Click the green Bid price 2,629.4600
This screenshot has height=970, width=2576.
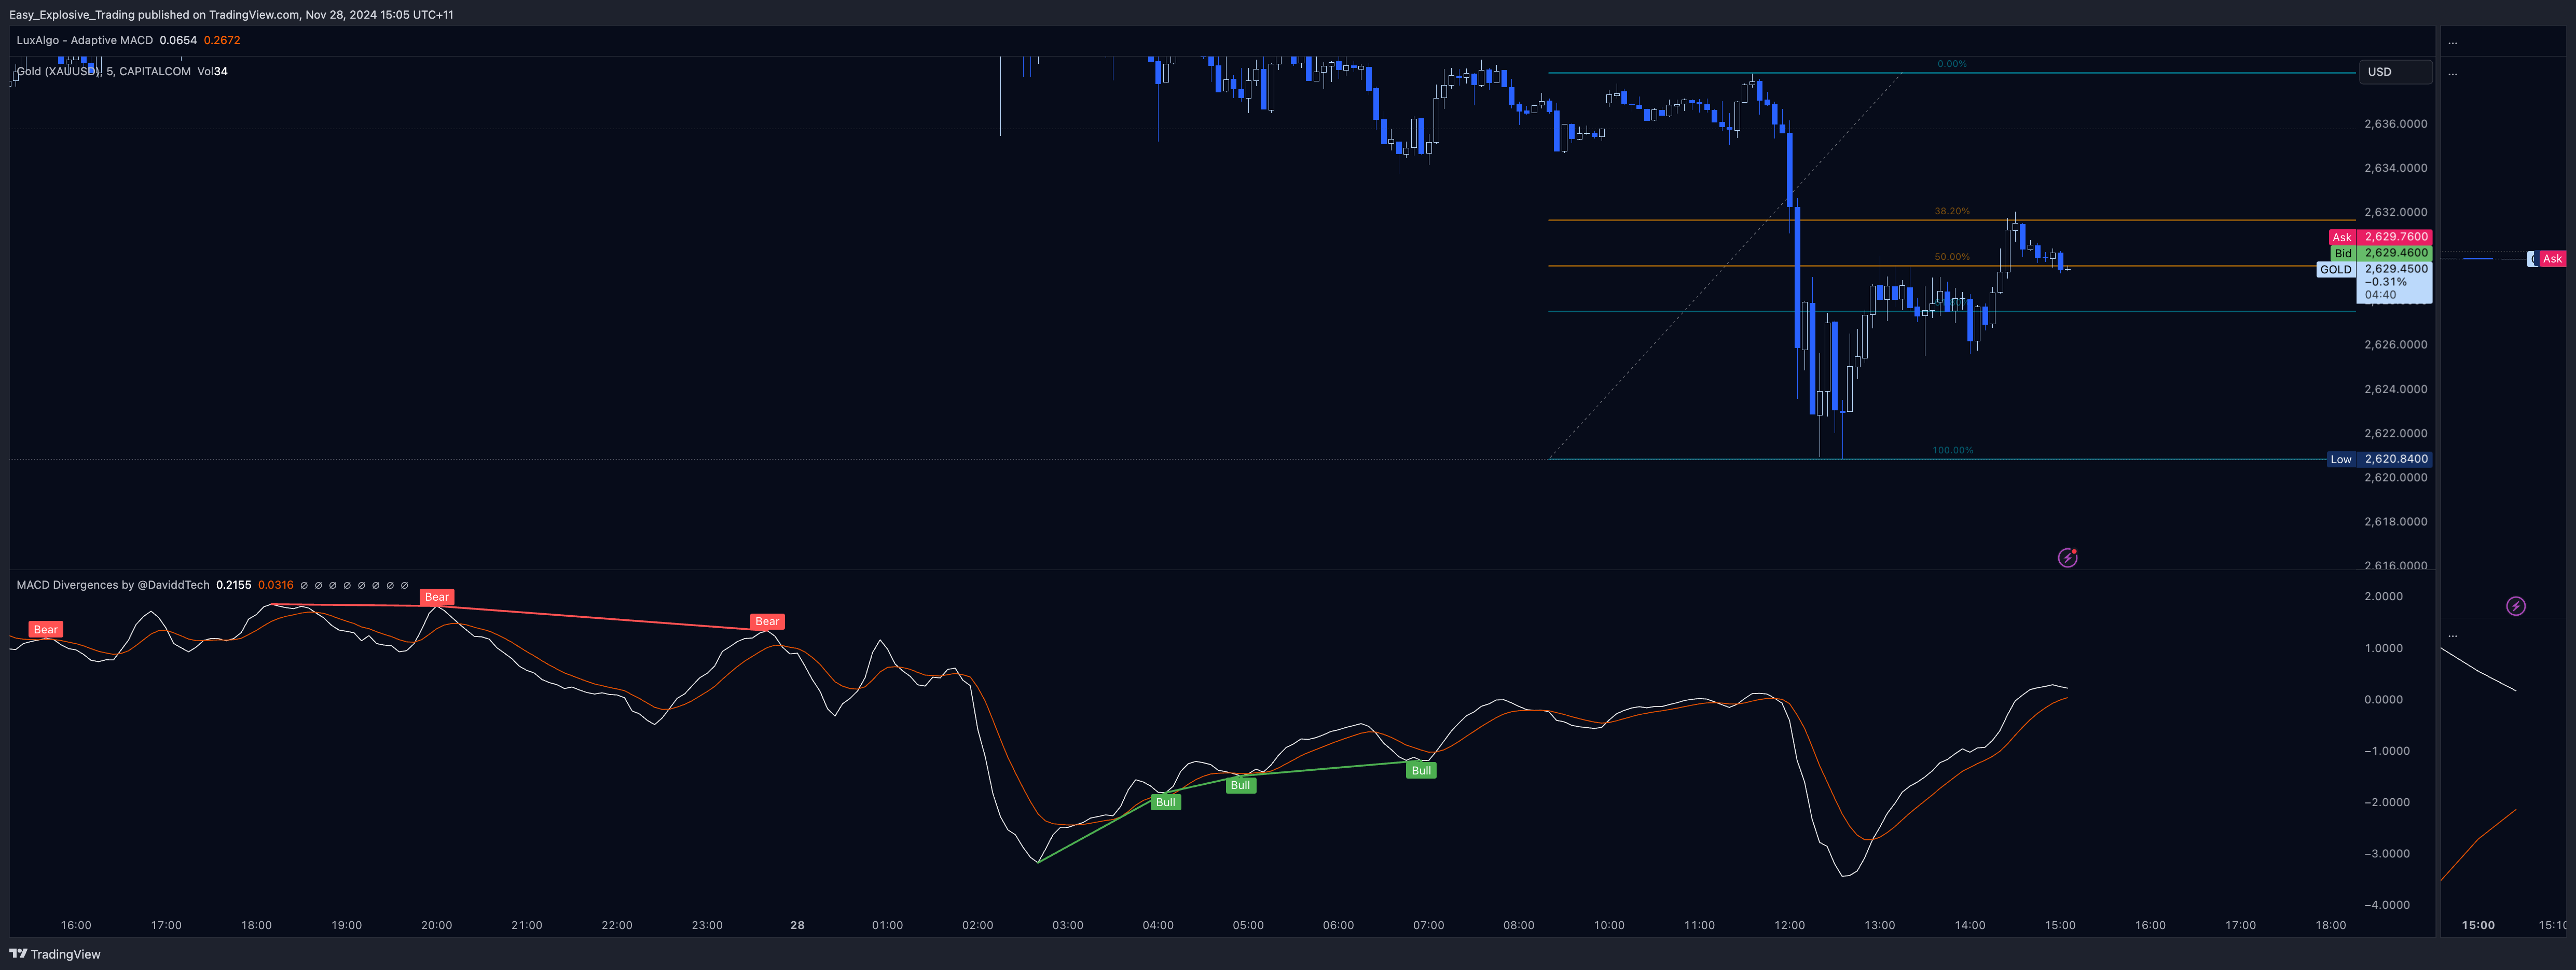click(2396, 253)
